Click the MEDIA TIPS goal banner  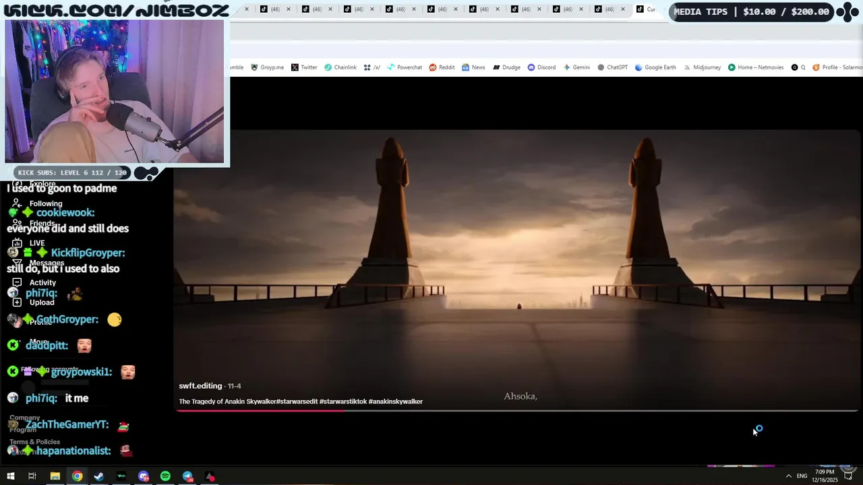pos(752,11)
